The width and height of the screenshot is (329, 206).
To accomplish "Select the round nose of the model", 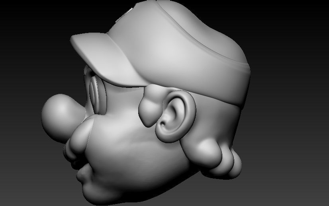I will tap(63, 119).
